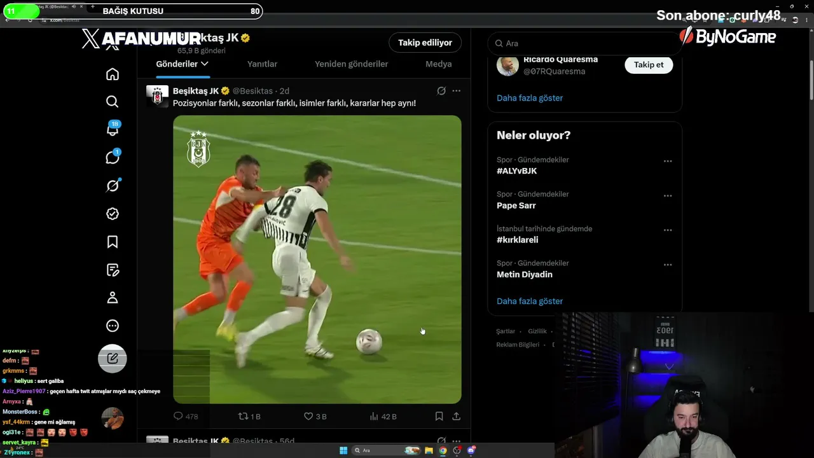The height and width of the screenshot is (458, 814).
Task: Open the Reklam Bilgileri footer link
Action: [518, 345]
